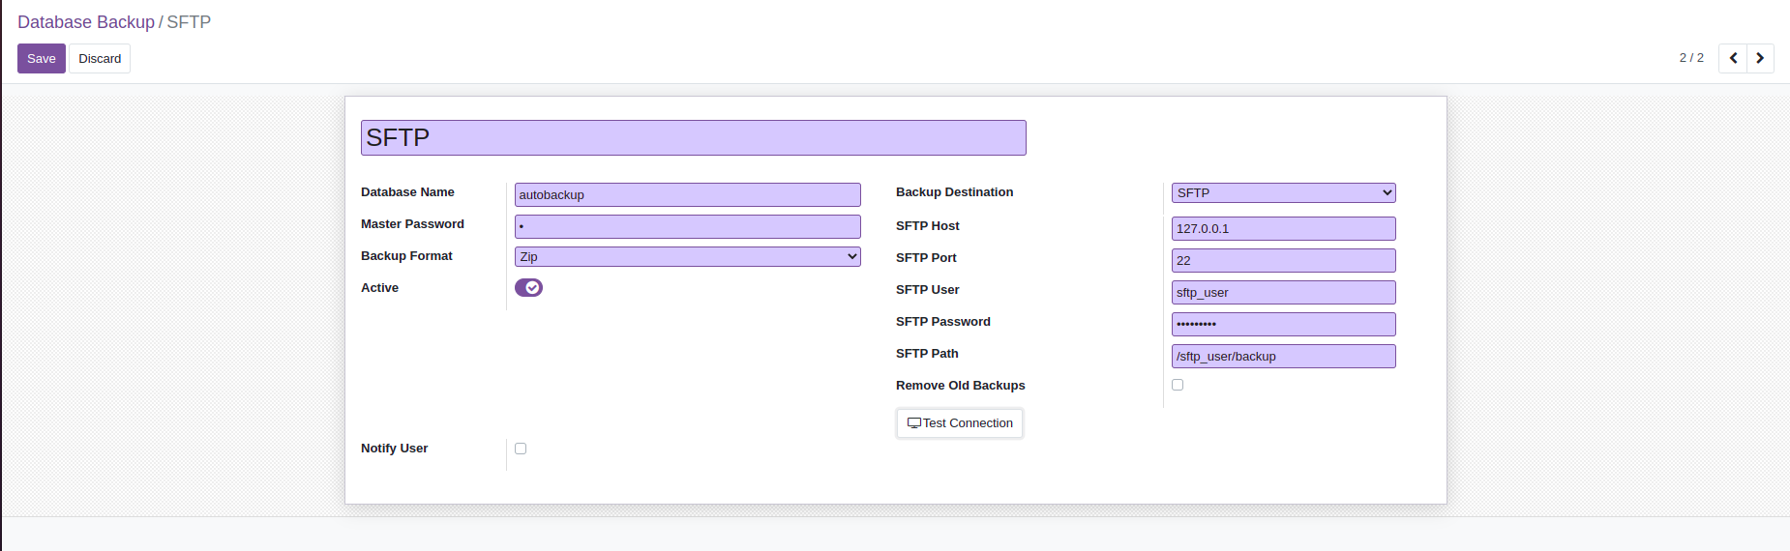1790x551 pixels.
Task: Click the Test Connection button
Action: tap(960, 423)
